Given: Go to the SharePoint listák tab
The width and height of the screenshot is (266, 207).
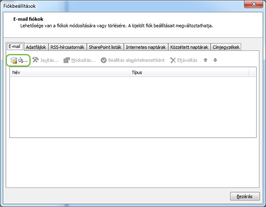Looking at the screenshot, I should 106,47.
